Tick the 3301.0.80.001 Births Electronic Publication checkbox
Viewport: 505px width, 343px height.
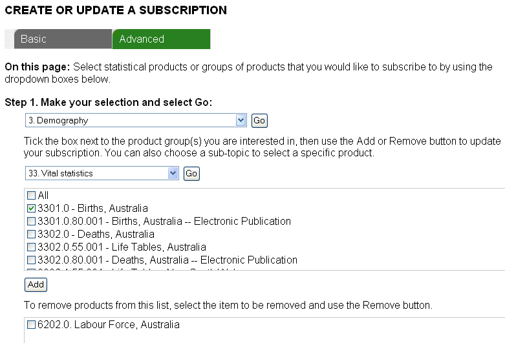click(32, 222)
